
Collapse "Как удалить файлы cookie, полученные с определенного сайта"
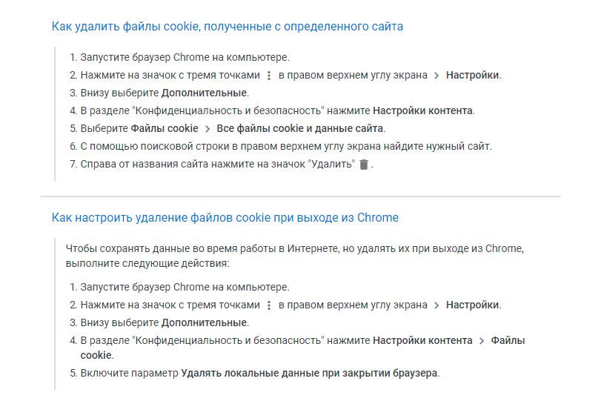click(227, 27)
